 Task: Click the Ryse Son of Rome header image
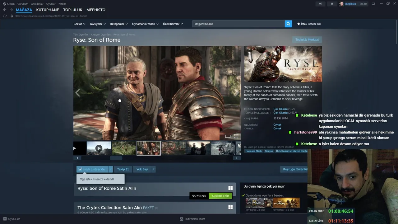click(x=283, y=64)
